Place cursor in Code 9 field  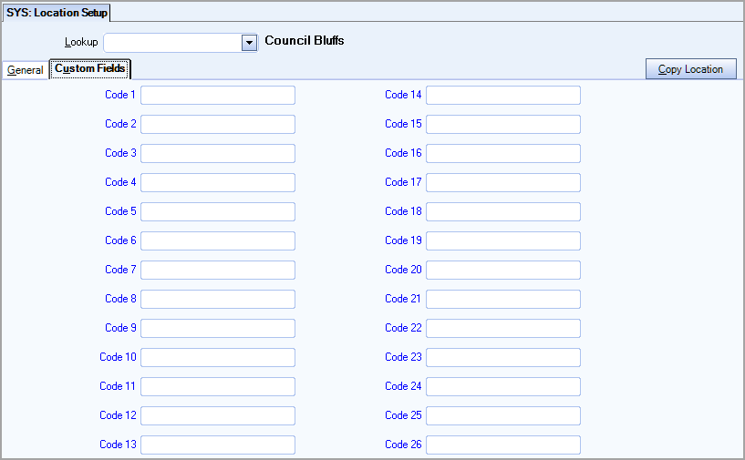(218, 328)
